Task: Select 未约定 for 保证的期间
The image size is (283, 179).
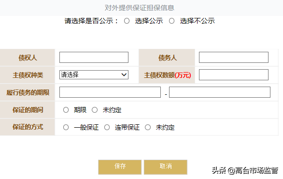Action: point(95,110)
